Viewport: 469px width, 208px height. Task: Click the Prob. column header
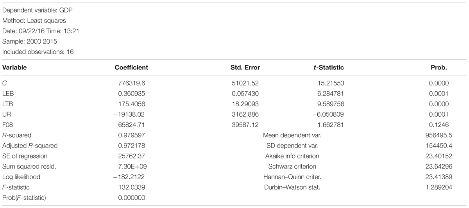(x=439, y=68)
